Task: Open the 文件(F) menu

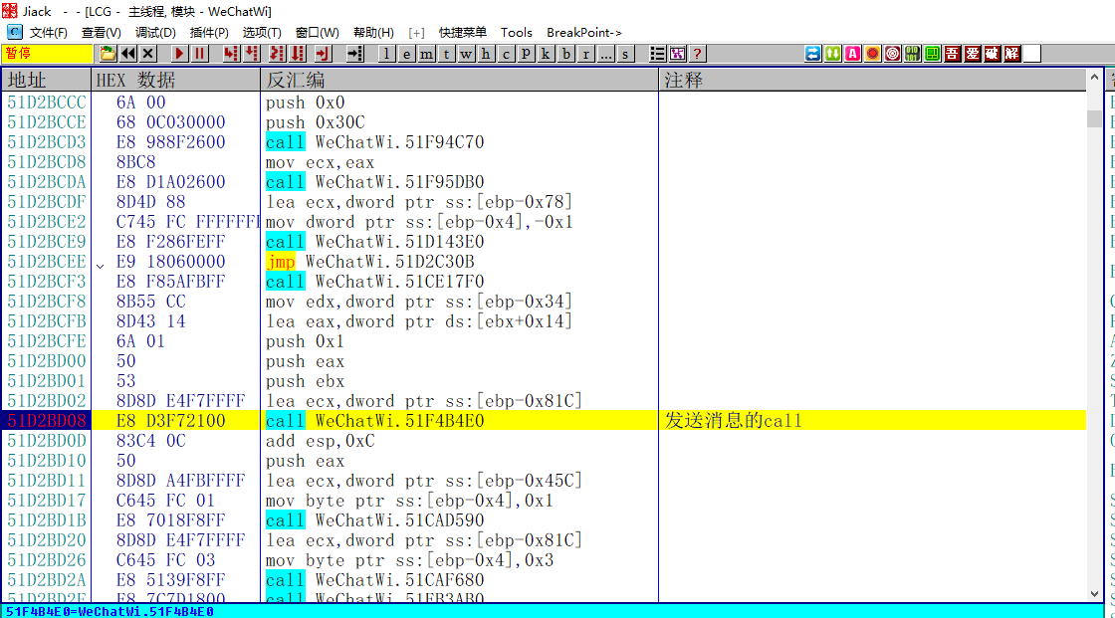Action: pyautogui.click(x=49, y=33)
